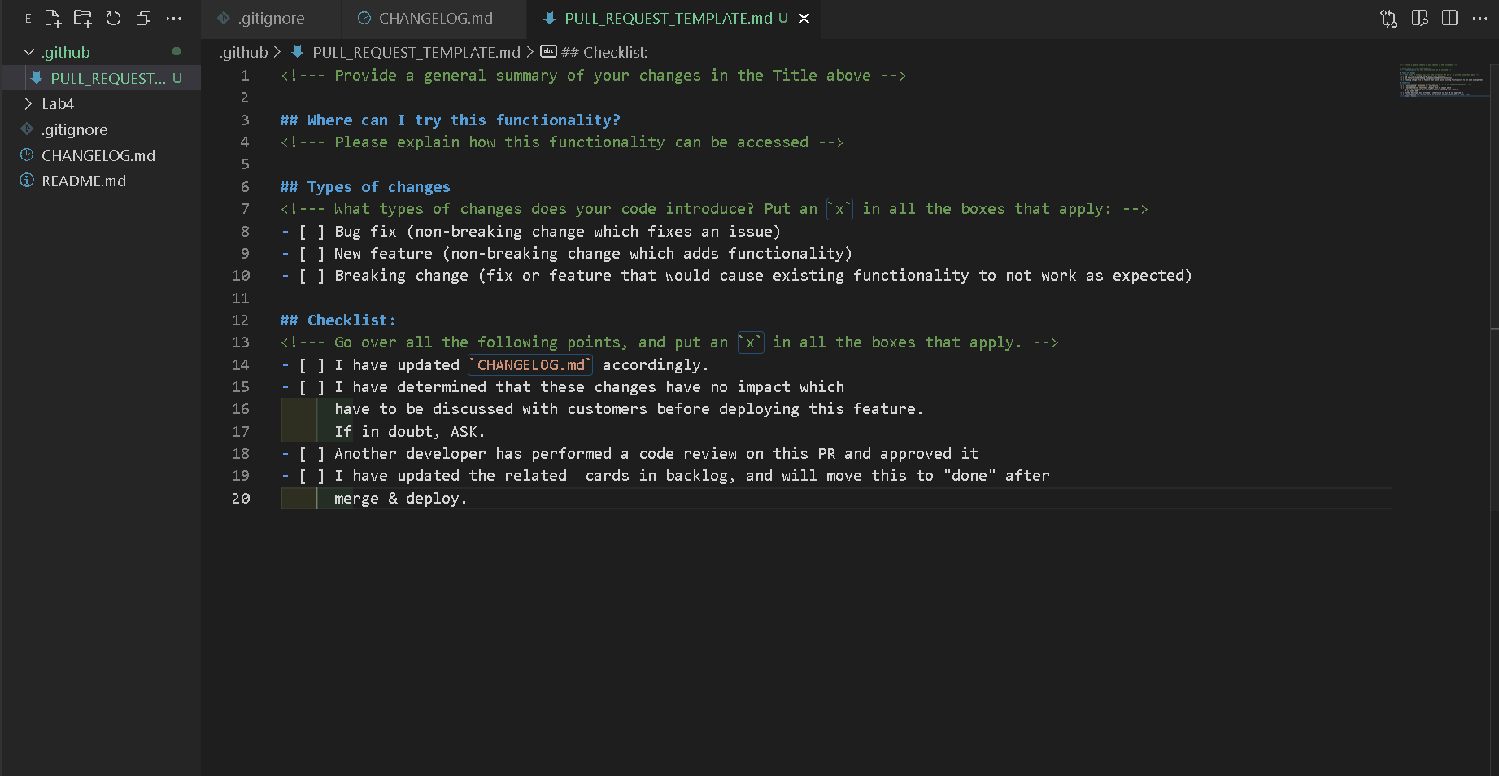Switch to the CHANGELOG.md tab
Screen dimensions: 1499x776
(x=435, y=18)
